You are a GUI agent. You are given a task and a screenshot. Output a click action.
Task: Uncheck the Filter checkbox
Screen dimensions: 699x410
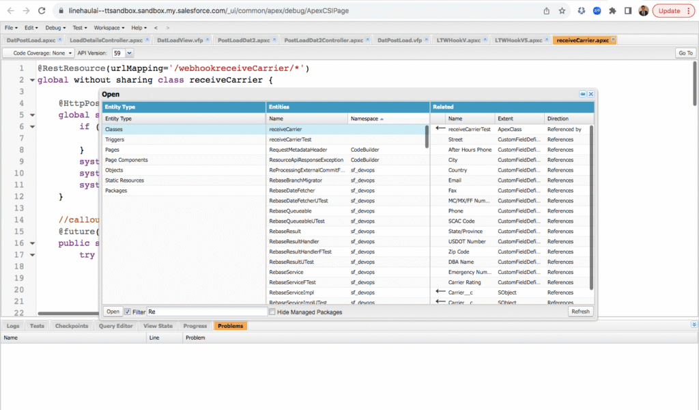pyautogui.click(x=128, y=312)
